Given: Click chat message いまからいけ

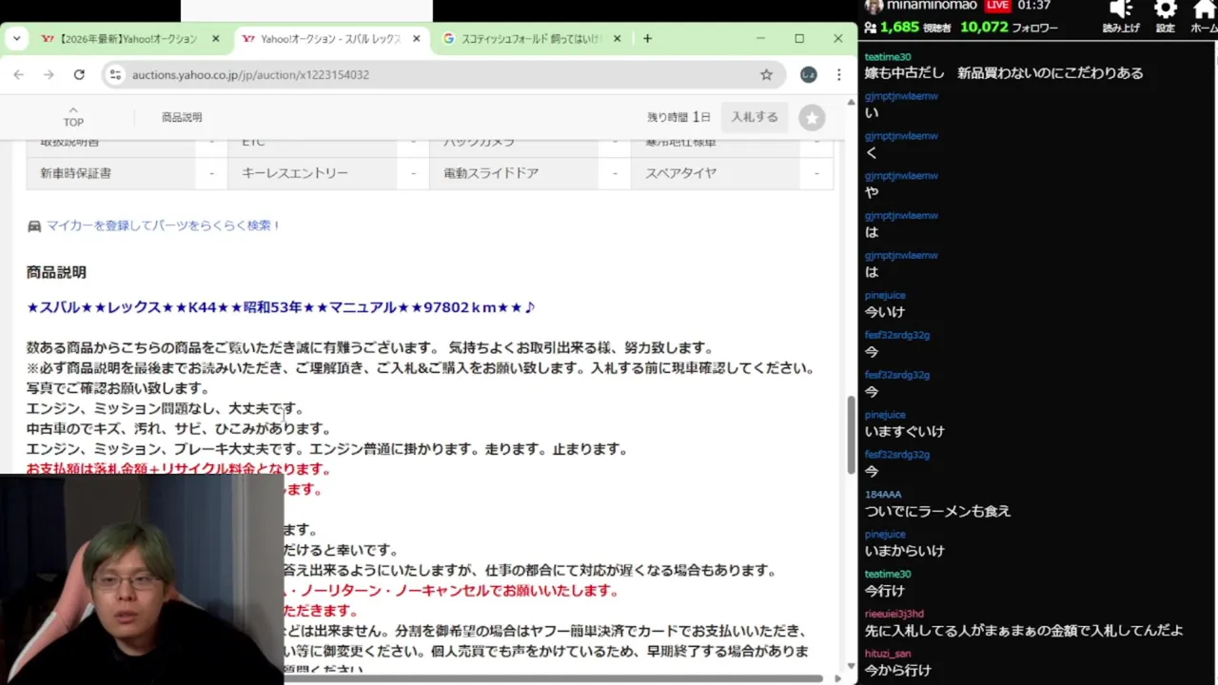Looking at the screenshot, I should point(904,551).
